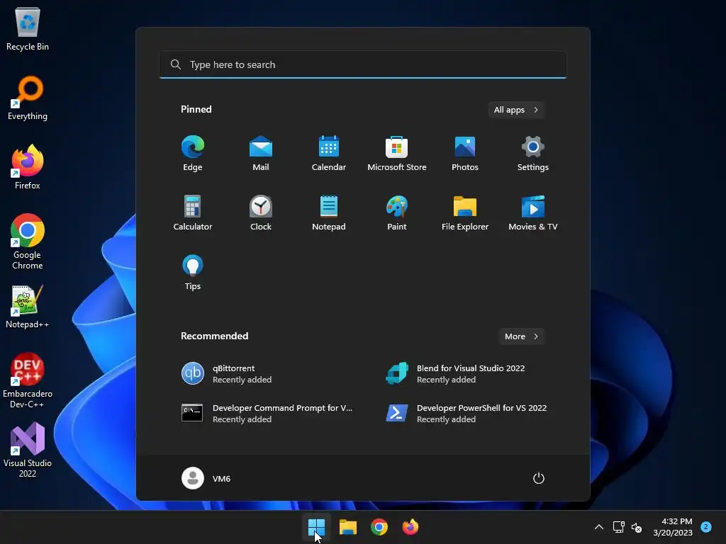Select Notepad++ desktop shortcut

click(28, 306)
